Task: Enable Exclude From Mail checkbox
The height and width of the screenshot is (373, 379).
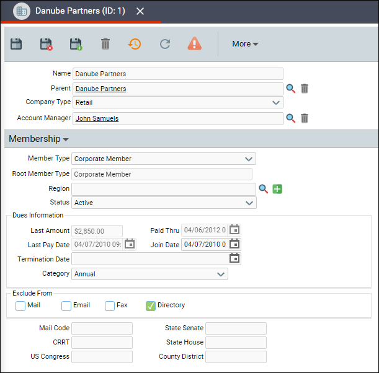Action: tap(20, 306)
